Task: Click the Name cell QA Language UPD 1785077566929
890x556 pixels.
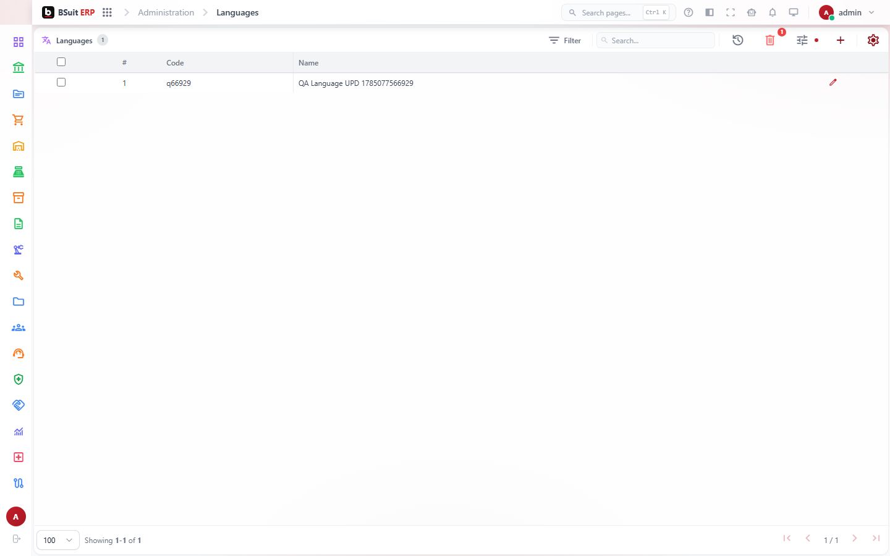Action: 356,83
